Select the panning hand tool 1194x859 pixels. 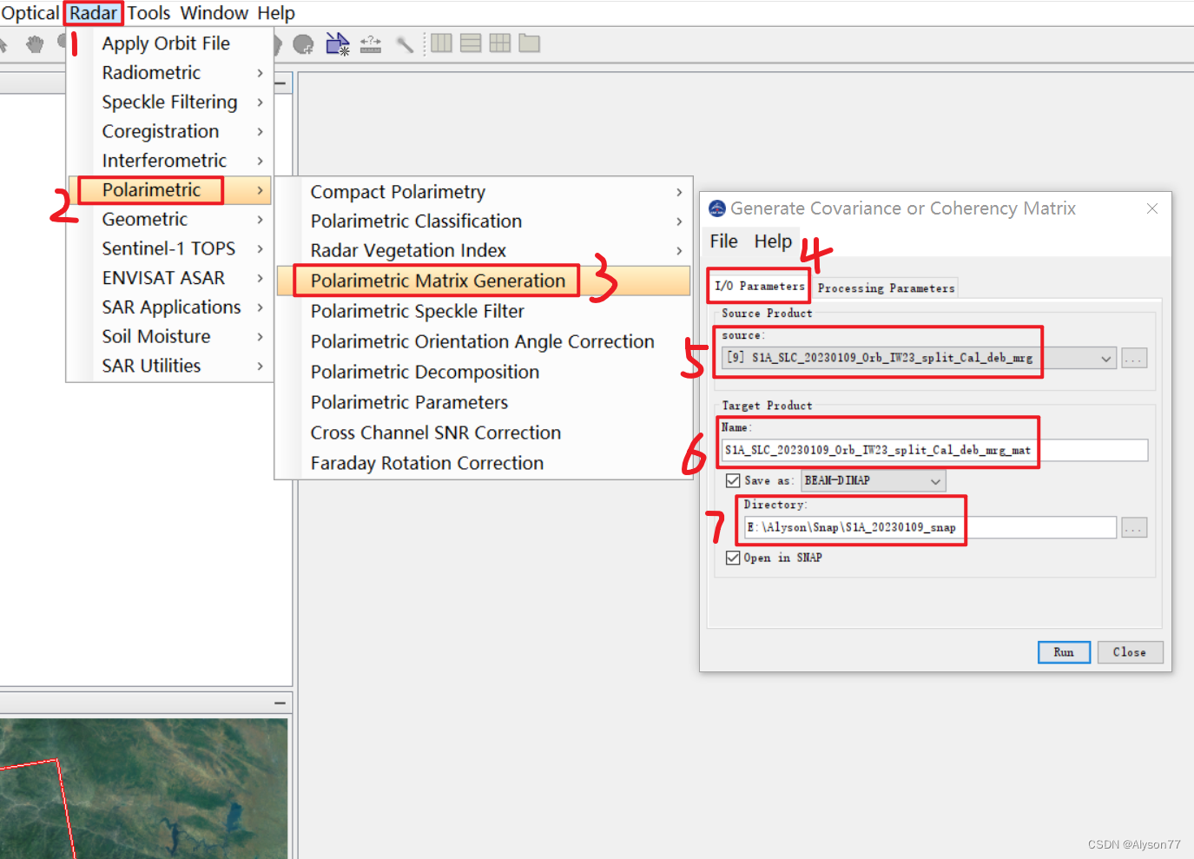pos(35,43)
